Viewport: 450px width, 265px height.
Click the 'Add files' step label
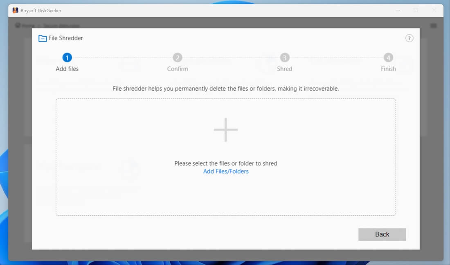tap(67, 69)
